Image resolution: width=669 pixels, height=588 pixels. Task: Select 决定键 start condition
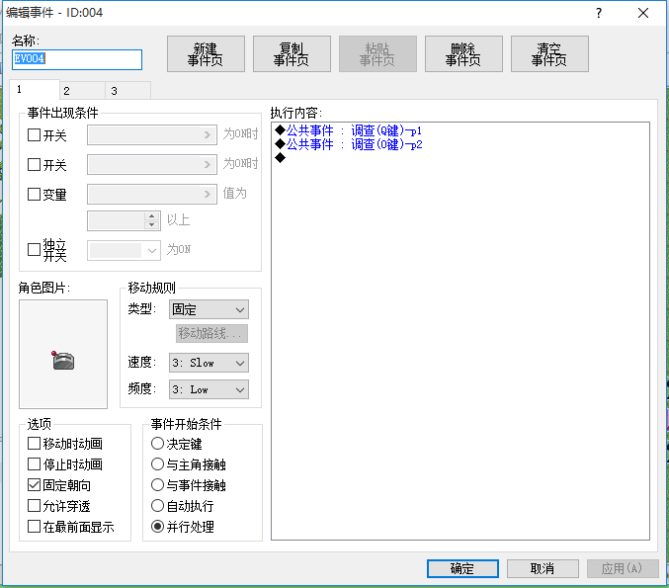click(x=157, y=444)
